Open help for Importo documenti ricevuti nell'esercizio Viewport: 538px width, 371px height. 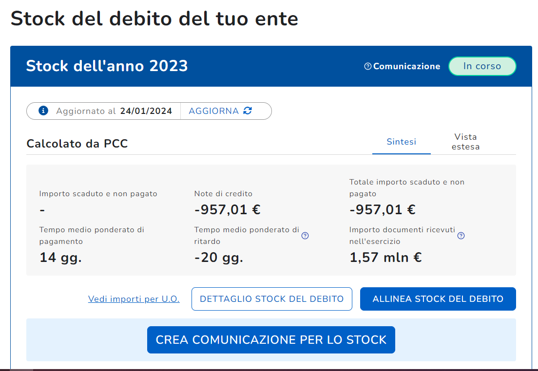pyautogui.click(x=461, y=236)
